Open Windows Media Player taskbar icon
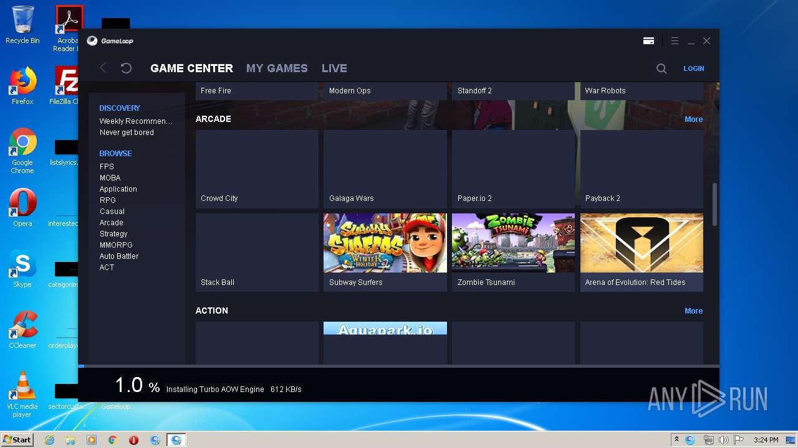 coord(92,440)
